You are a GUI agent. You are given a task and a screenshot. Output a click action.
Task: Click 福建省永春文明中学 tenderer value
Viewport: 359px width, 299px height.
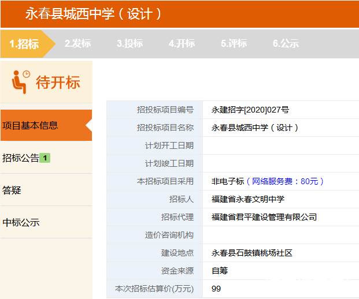(x=248, y=199)
